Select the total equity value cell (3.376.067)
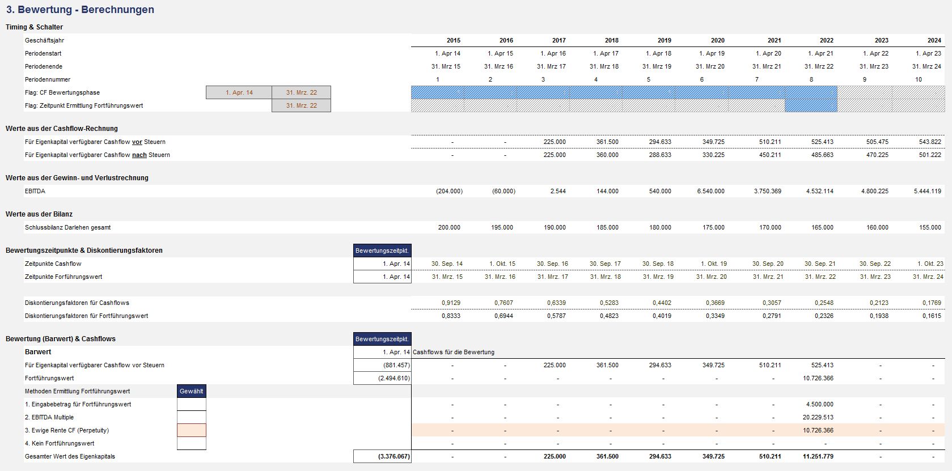The width and height of the screenshot is (952, 471). coord(382,456)
